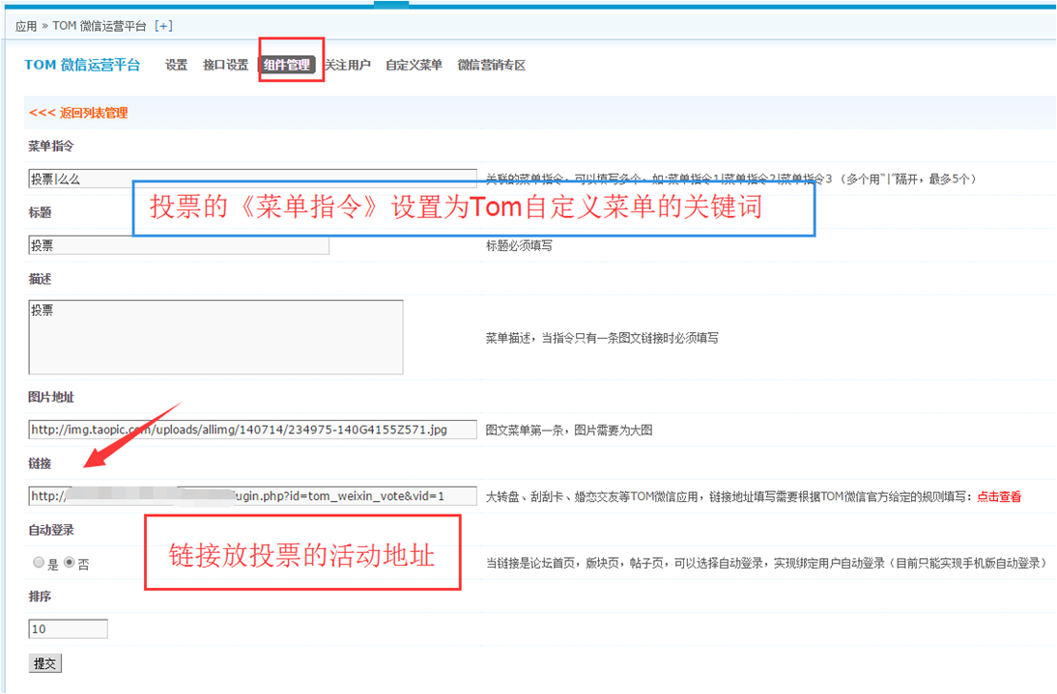Click the 标题必须填写 hint text
This screenshot has height=694, width=1057.
tap(519, 246)
